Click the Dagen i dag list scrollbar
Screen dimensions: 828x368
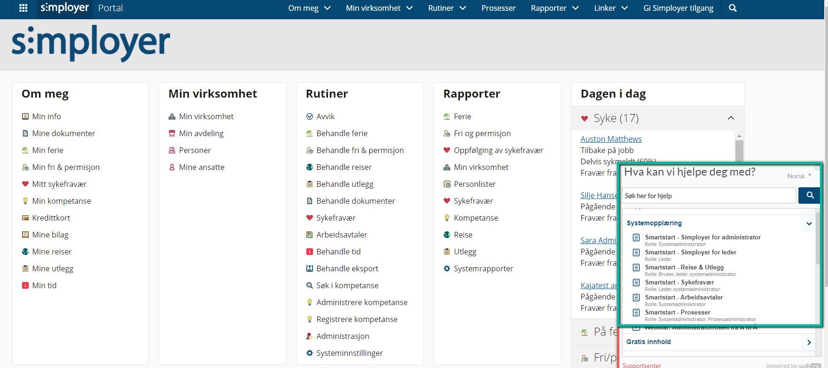(739, 150)
